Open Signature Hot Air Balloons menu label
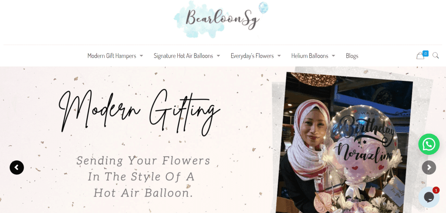The width and height of the screenshot is (446, 213). point(183,56)
